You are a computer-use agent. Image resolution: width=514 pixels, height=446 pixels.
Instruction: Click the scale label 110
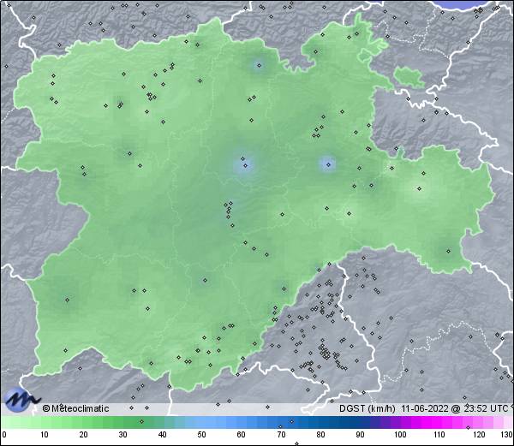tap(439, 435)
